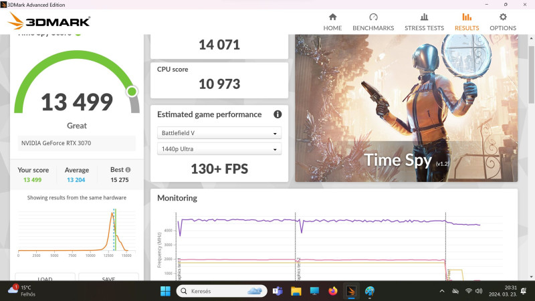Open the 1440p Ultra resolution dropdown

(219, 148)
